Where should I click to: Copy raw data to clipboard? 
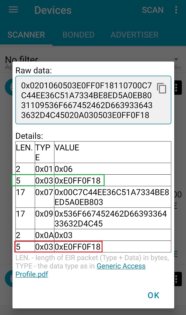click(x=161, y=88)
